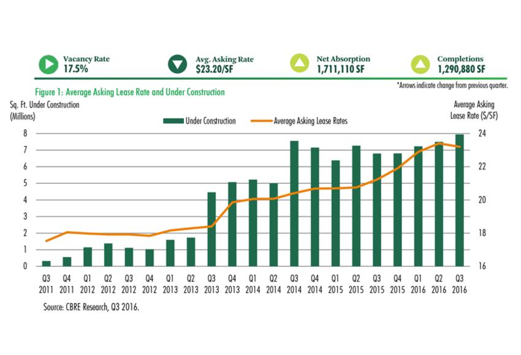Click the 'Source: CBRE Research, Q3 2016.' line

pos(91,307)
